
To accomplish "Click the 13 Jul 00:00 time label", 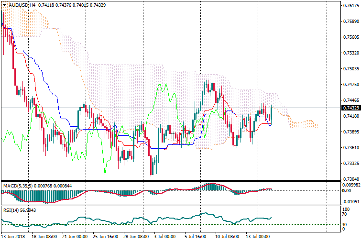I will 257,237.
